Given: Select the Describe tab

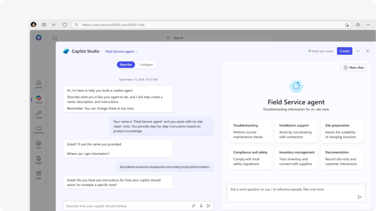Looking at the screenshot, I should [x=126, y=65].
